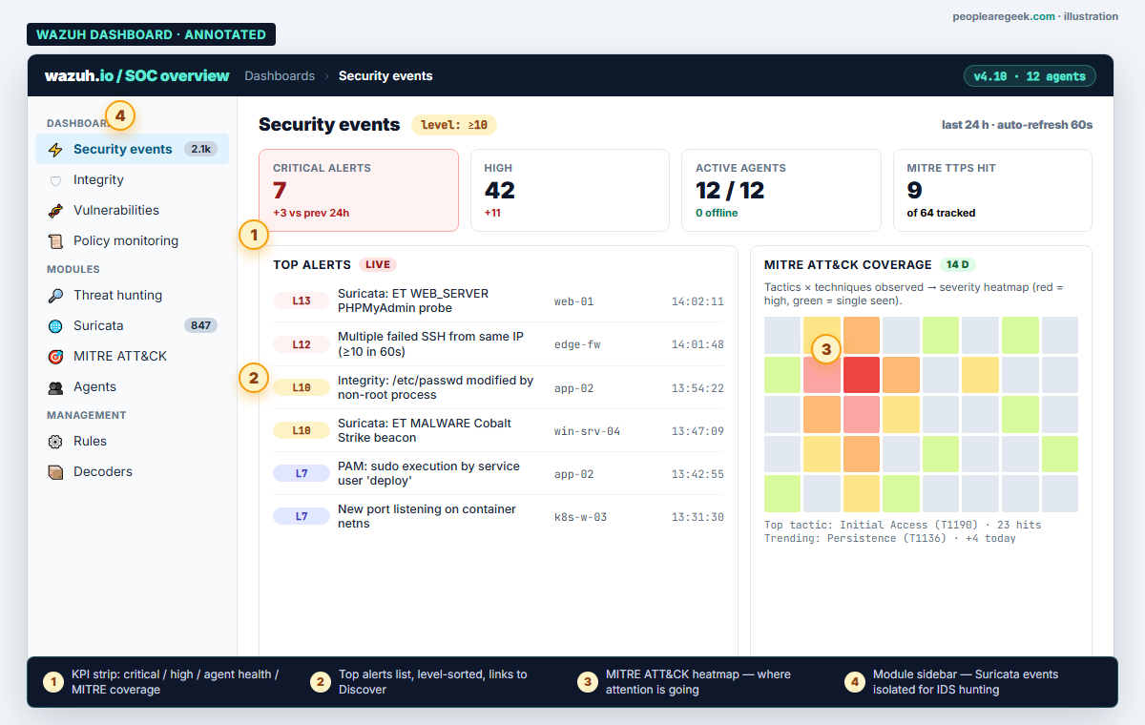Screen dimensions: 1145x725
Task: Select the Vulnerabilities sidebar icon
Action: [x=55, y=211]
